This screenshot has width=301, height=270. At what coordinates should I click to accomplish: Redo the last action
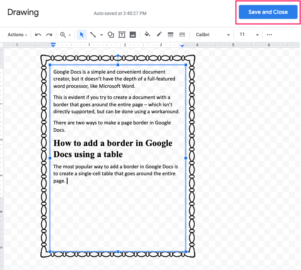(49, 35)
